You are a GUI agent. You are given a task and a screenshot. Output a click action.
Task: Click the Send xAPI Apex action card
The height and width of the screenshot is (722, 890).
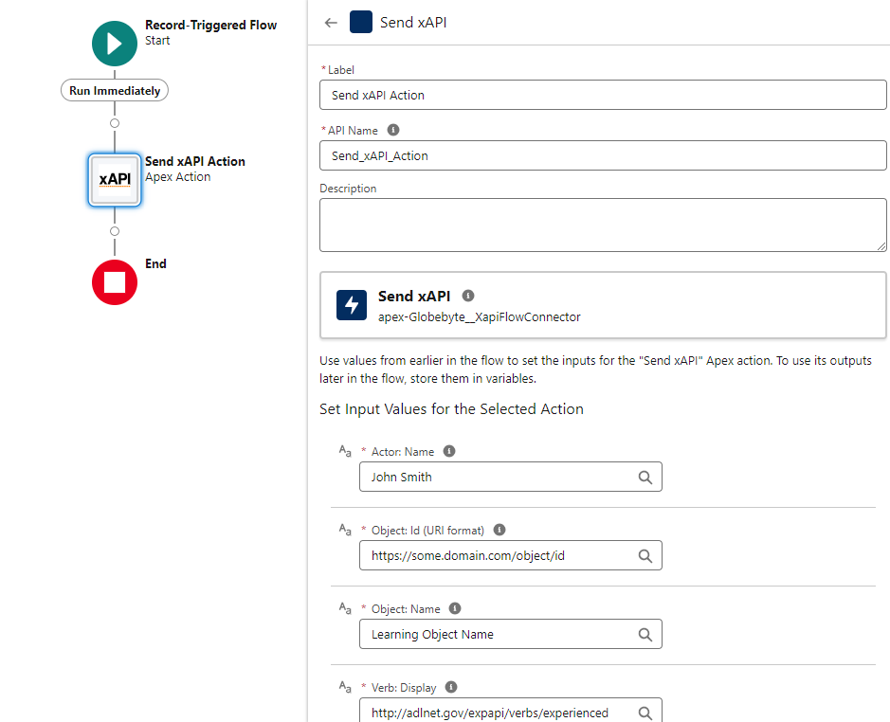[x=603, y=305]
